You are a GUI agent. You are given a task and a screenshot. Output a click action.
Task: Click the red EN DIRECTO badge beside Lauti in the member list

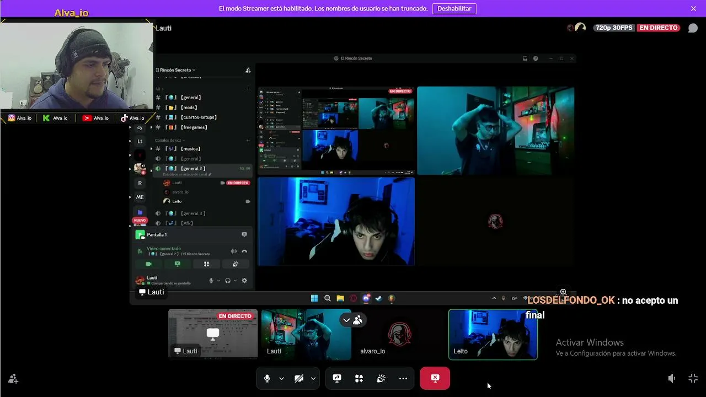[x=238, y=183]
